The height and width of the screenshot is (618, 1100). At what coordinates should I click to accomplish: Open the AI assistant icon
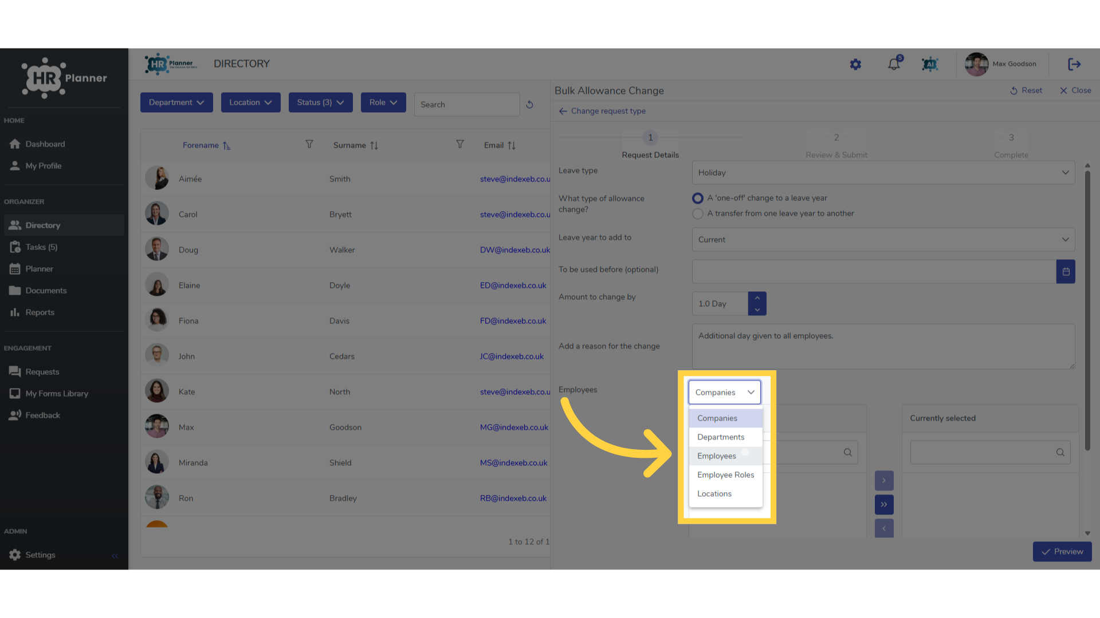click(930, 64)
